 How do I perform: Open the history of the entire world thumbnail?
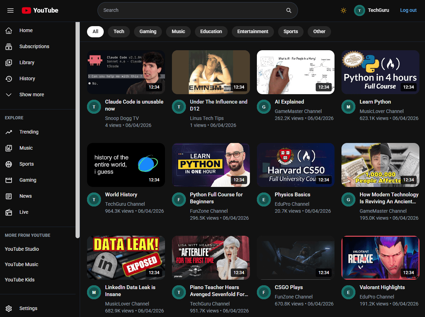pos(126,165)
